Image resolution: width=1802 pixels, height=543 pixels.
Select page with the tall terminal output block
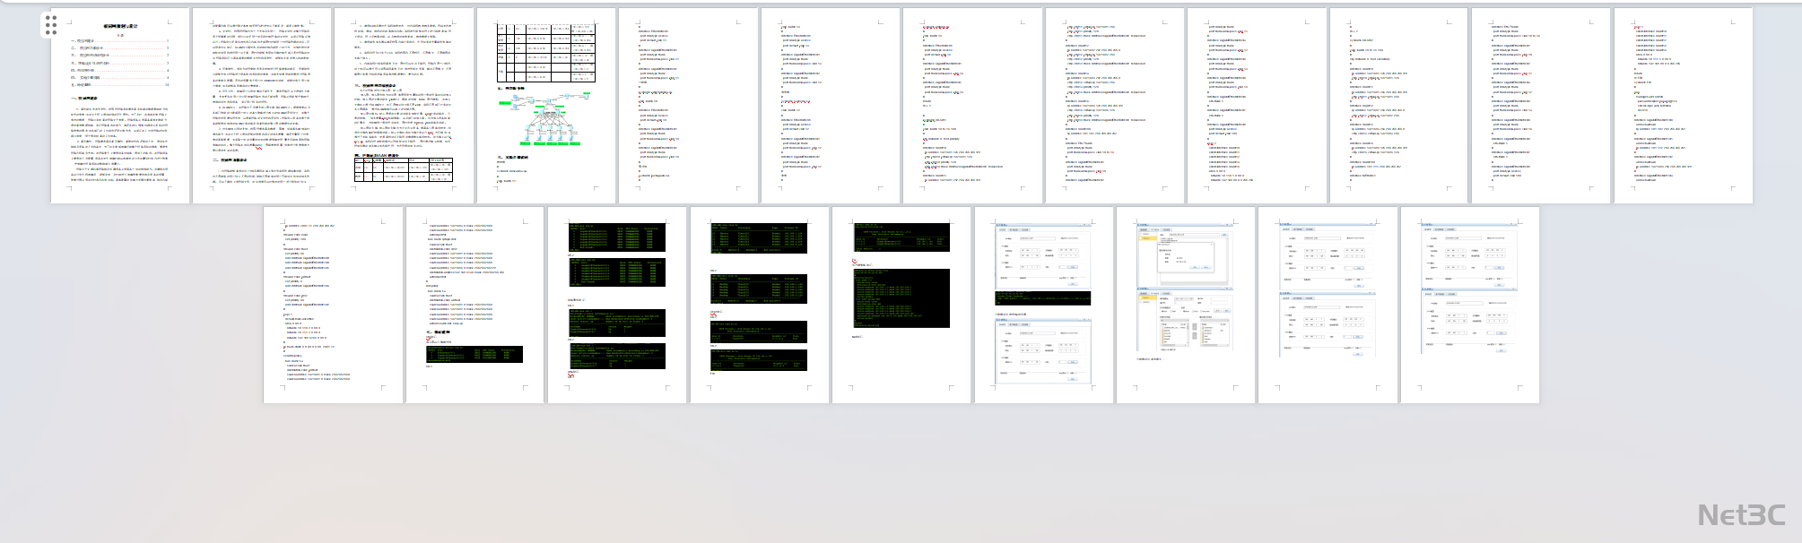[901, 305]
